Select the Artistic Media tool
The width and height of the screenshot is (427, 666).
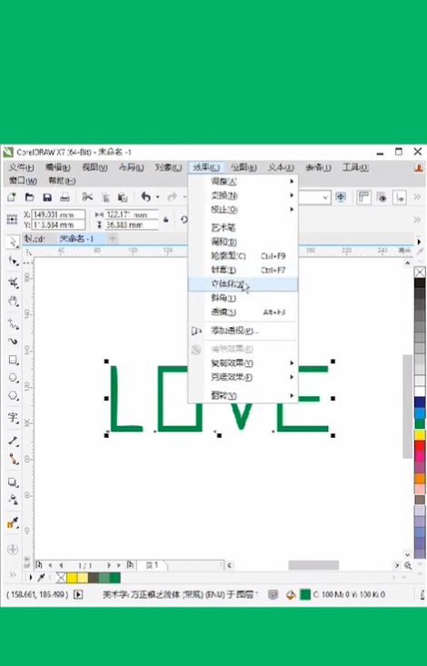pyautogui.click(x=13, y=342)
